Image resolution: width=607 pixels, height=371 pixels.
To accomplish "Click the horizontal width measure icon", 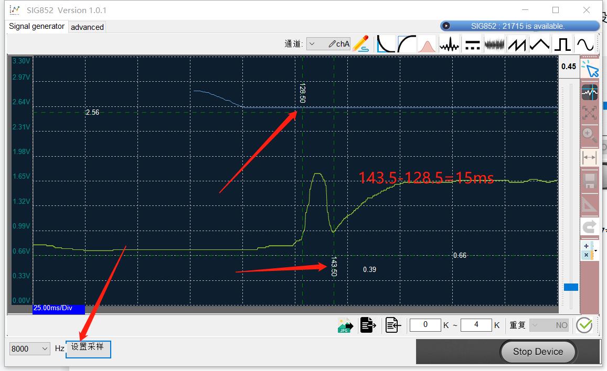I will click(589, 157).
